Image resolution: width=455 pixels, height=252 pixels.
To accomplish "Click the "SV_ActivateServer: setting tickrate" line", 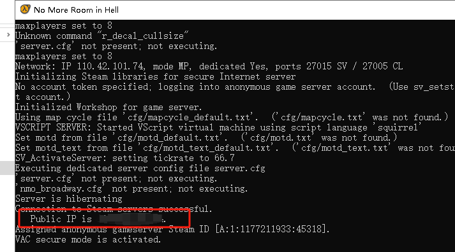I will [125, 158].
